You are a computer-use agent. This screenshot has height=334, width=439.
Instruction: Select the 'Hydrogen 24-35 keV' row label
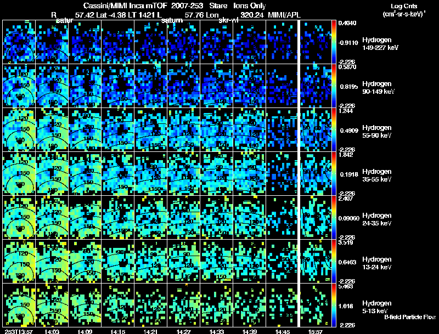[x=377, y=219]
